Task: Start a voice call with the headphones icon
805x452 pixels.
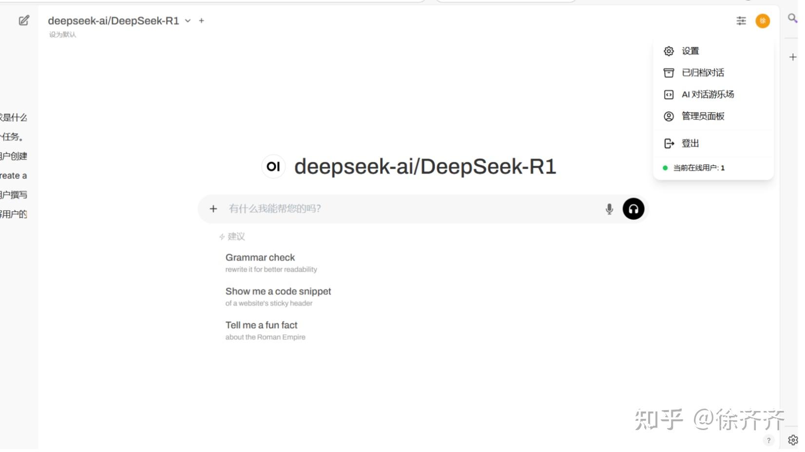Action: click(x=633, y=209)
